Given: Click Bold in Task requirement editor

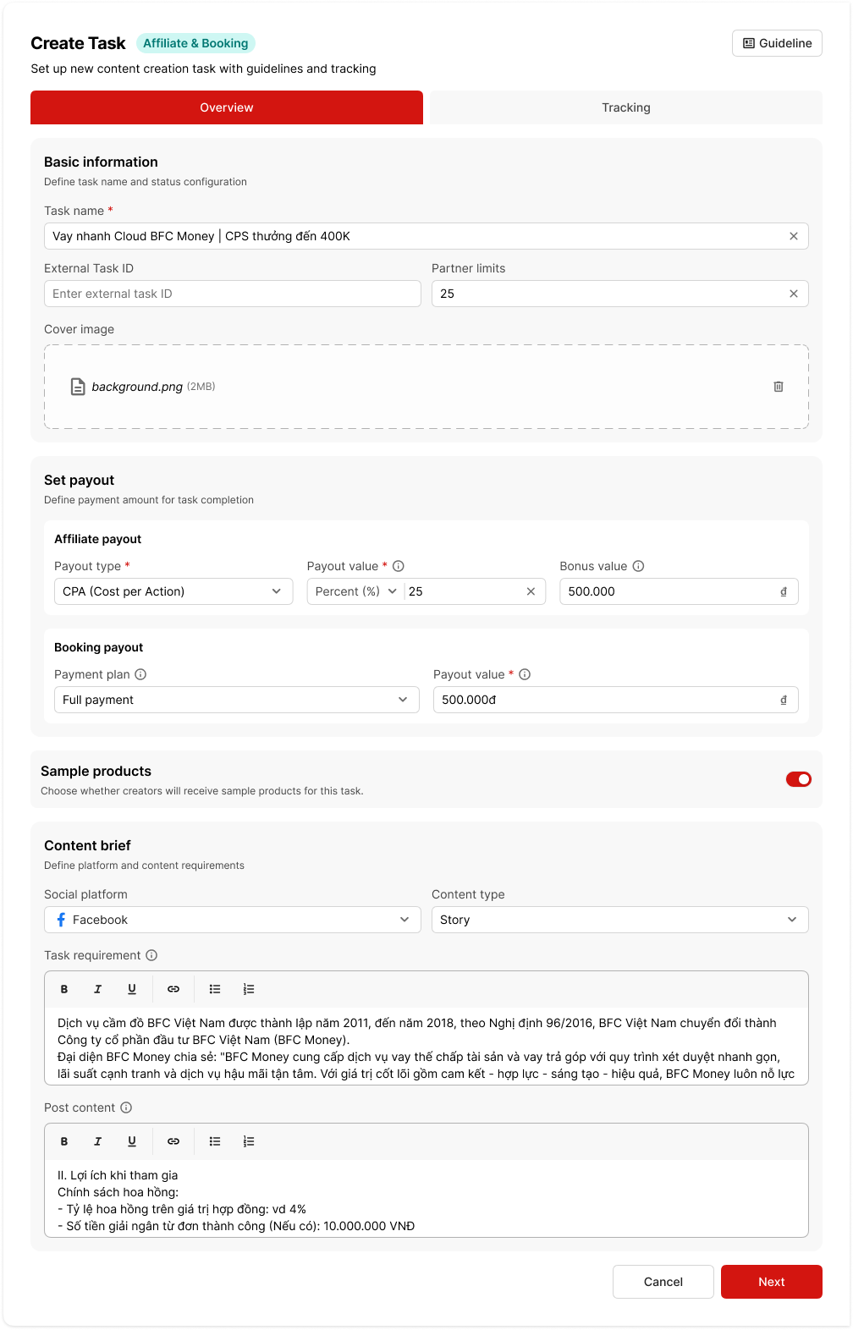Looking at the screenshot, I should pos(64,989).
